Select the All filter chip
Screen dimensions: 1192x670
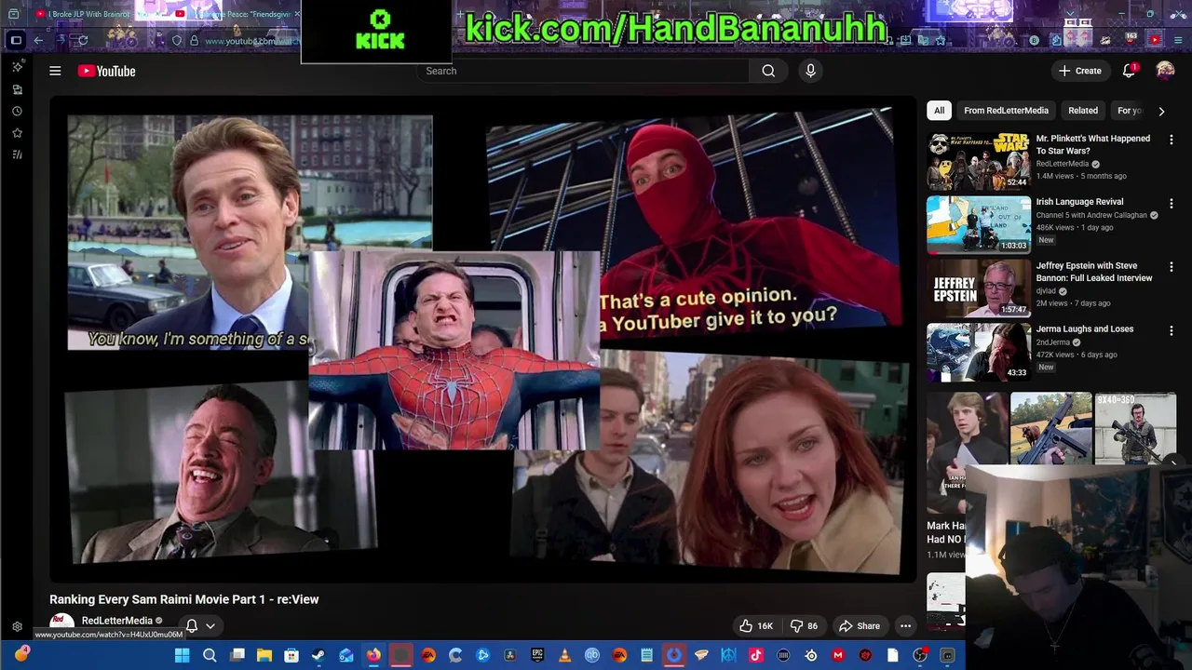(x=939, y=110)
